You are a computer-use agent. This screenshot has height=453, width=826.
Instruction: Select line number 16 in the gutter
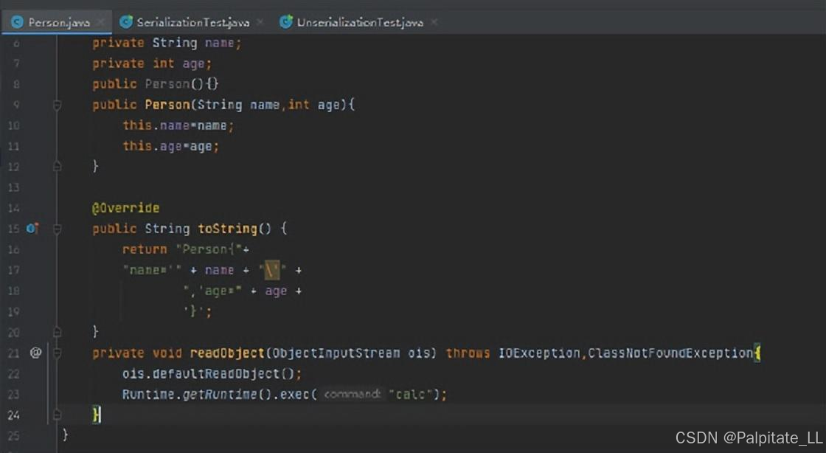click(13, 249)
